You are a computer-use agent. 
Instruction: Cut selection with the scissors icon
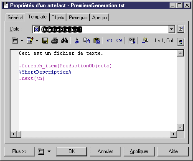[77, 41]
